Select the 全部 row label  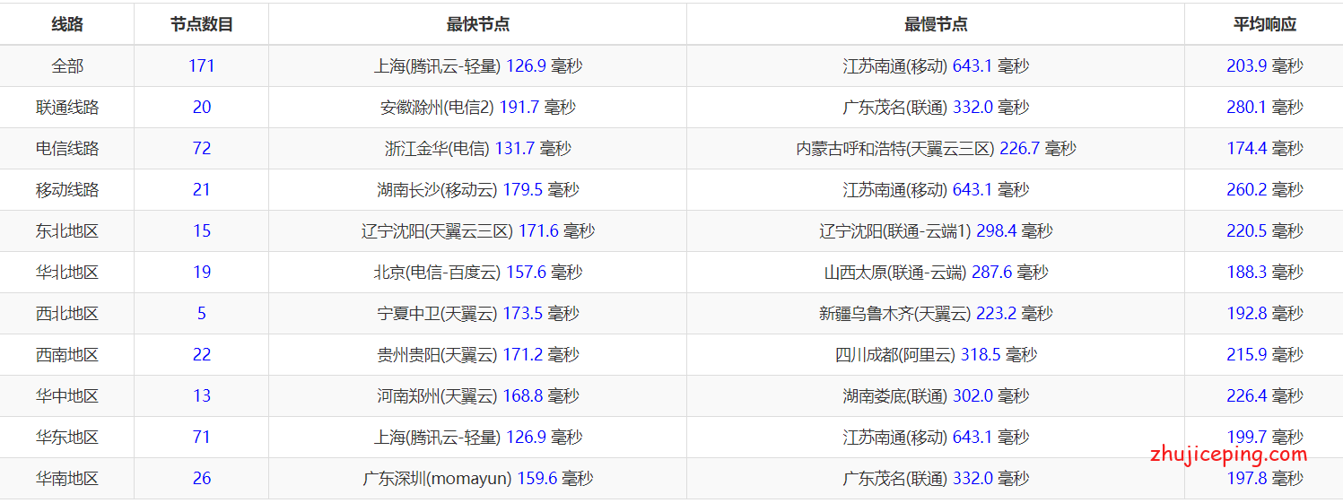tap(67, 66)
